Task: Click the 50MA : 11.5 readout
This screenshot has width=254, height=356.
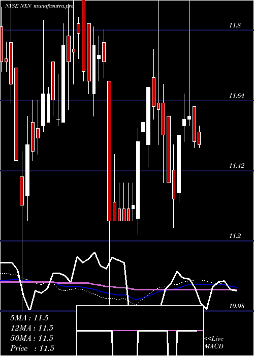Action: [x=31, y=338]
